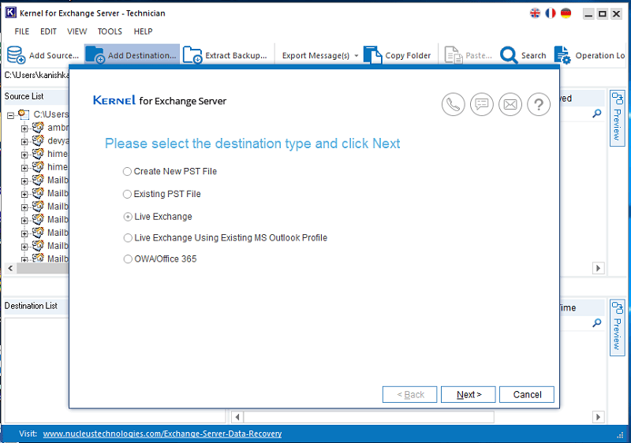This screenshot has width=631, height=443.
Task: Click the source list search magnifier
Action: click(x=597, y=114)
